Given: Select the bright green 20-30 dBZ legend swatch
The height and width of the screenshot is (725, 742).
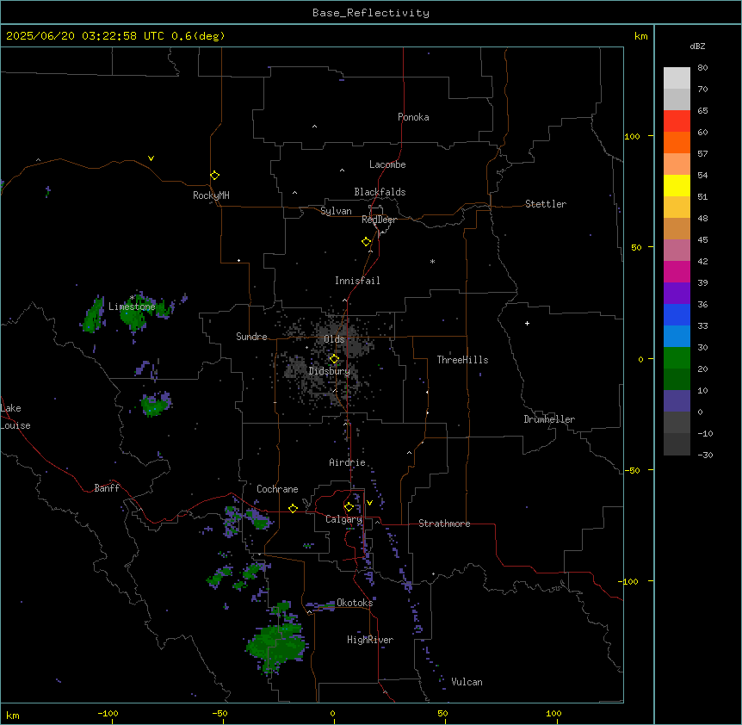Looking at the screenshot, I should (677, 358).
